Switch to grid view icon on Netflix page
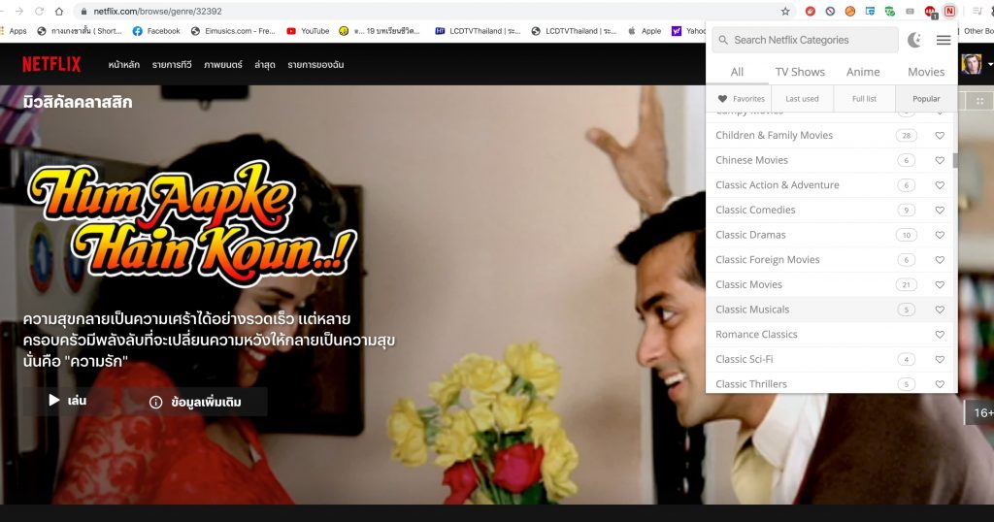The height and width of the screenshot is (522, 994). [x=980, y=101]
